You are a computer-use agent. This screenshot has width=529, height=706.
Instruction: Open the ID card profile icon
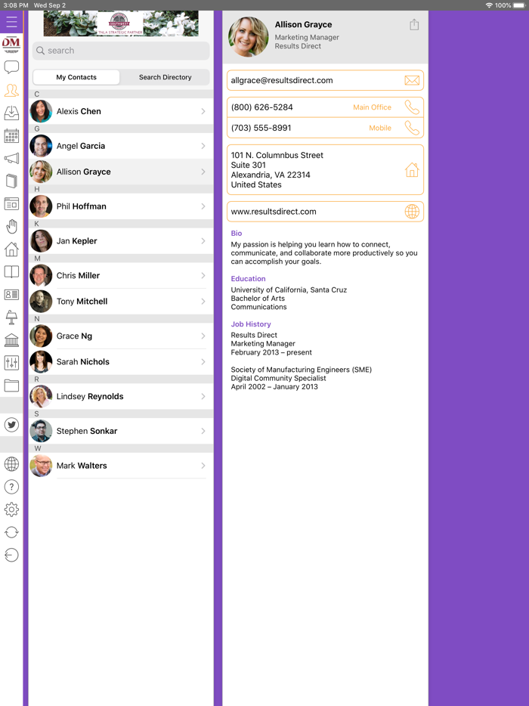point(11,295)
